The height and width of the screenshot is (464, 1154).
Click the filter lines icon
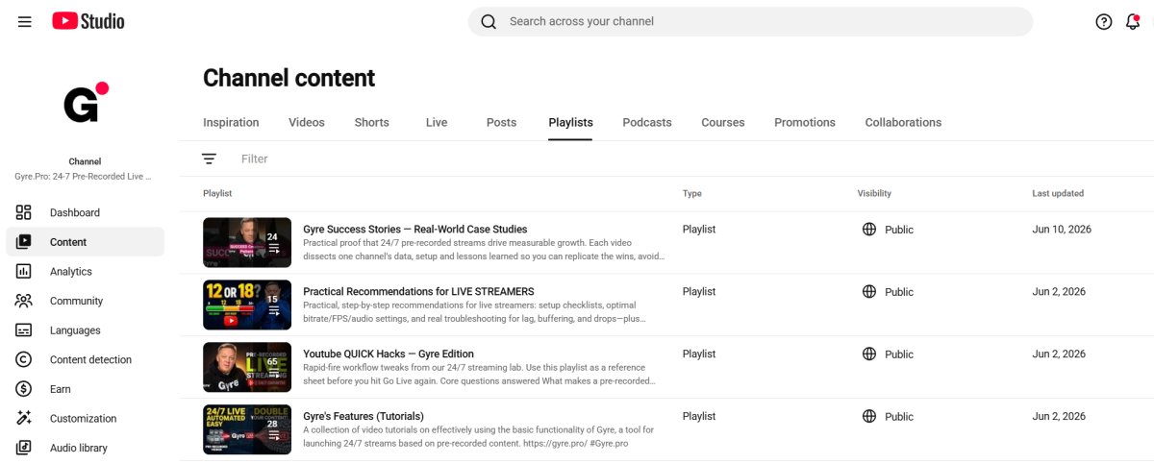point(209,159)
